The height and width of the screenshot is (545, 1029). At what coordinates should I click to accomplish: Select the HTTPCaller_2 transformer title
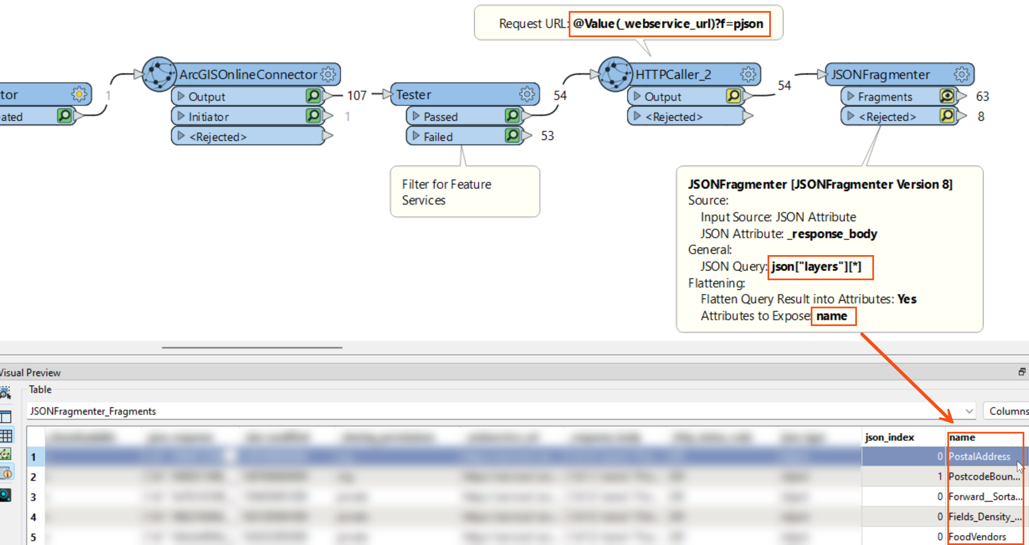(x=673, y=74)
